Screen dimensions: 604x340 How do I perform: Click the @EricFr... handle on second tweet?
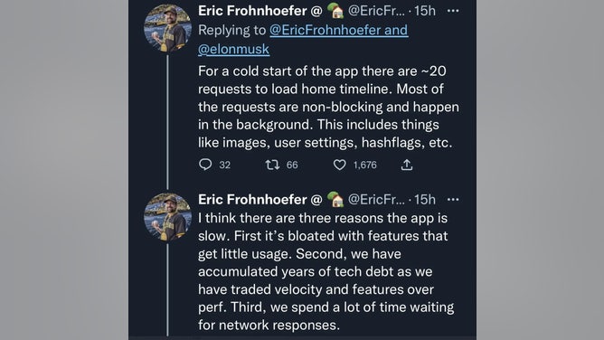(x=376, y=200)
